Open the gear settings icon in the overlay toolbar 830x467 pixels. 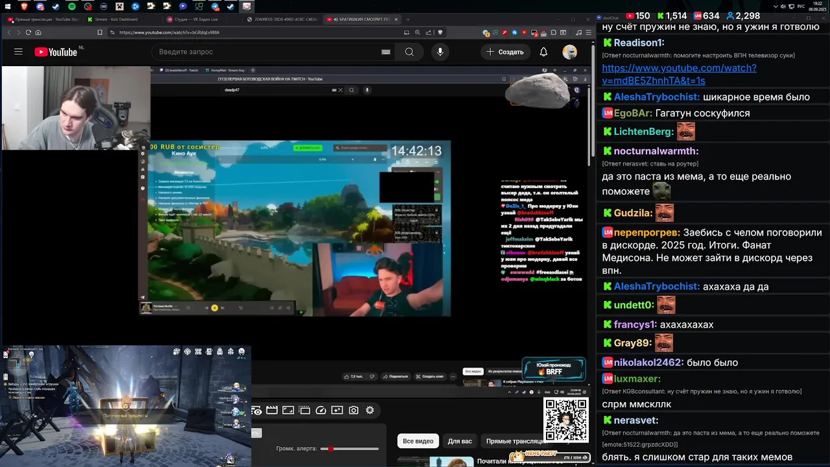(x=370, y=410)
